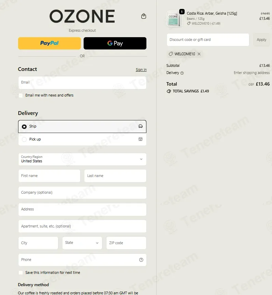The width and height of the screenshot is (272, 295).
Task: Click the Enter shipping address text
Action: (x=252, y=73)
